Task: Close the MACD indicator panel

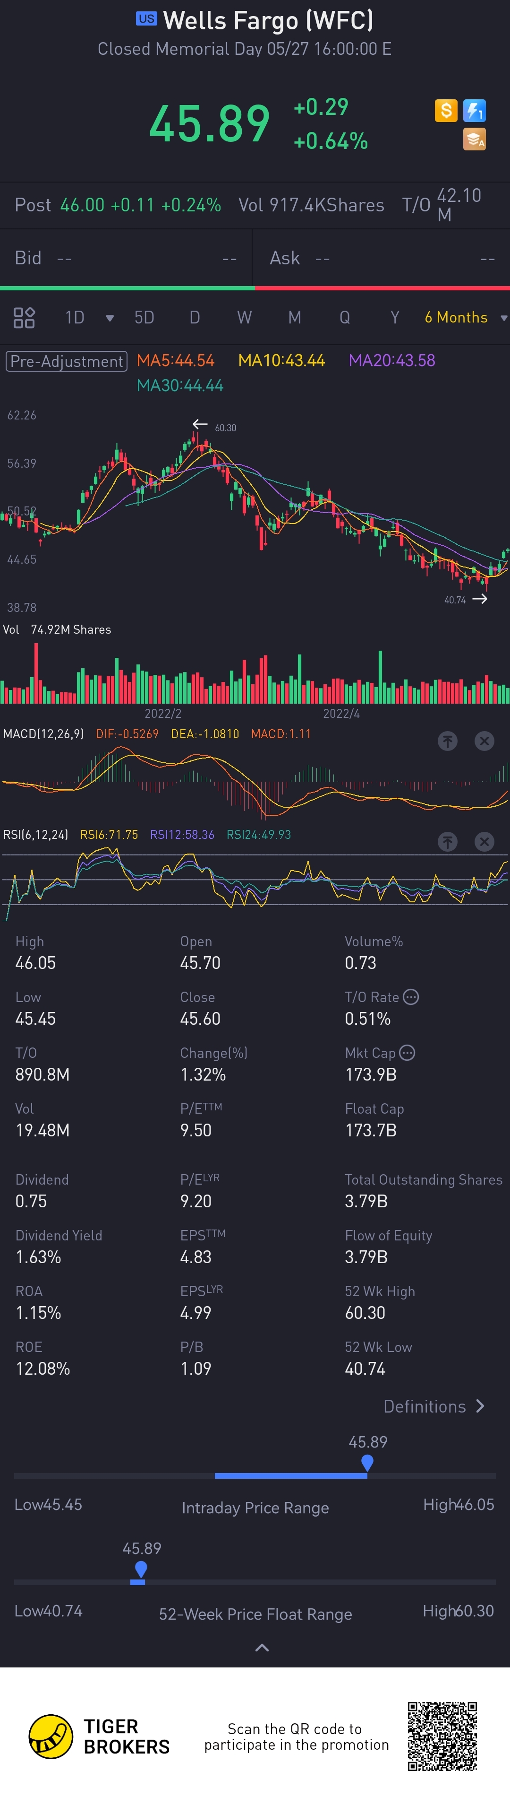Action: pos(484,741)
